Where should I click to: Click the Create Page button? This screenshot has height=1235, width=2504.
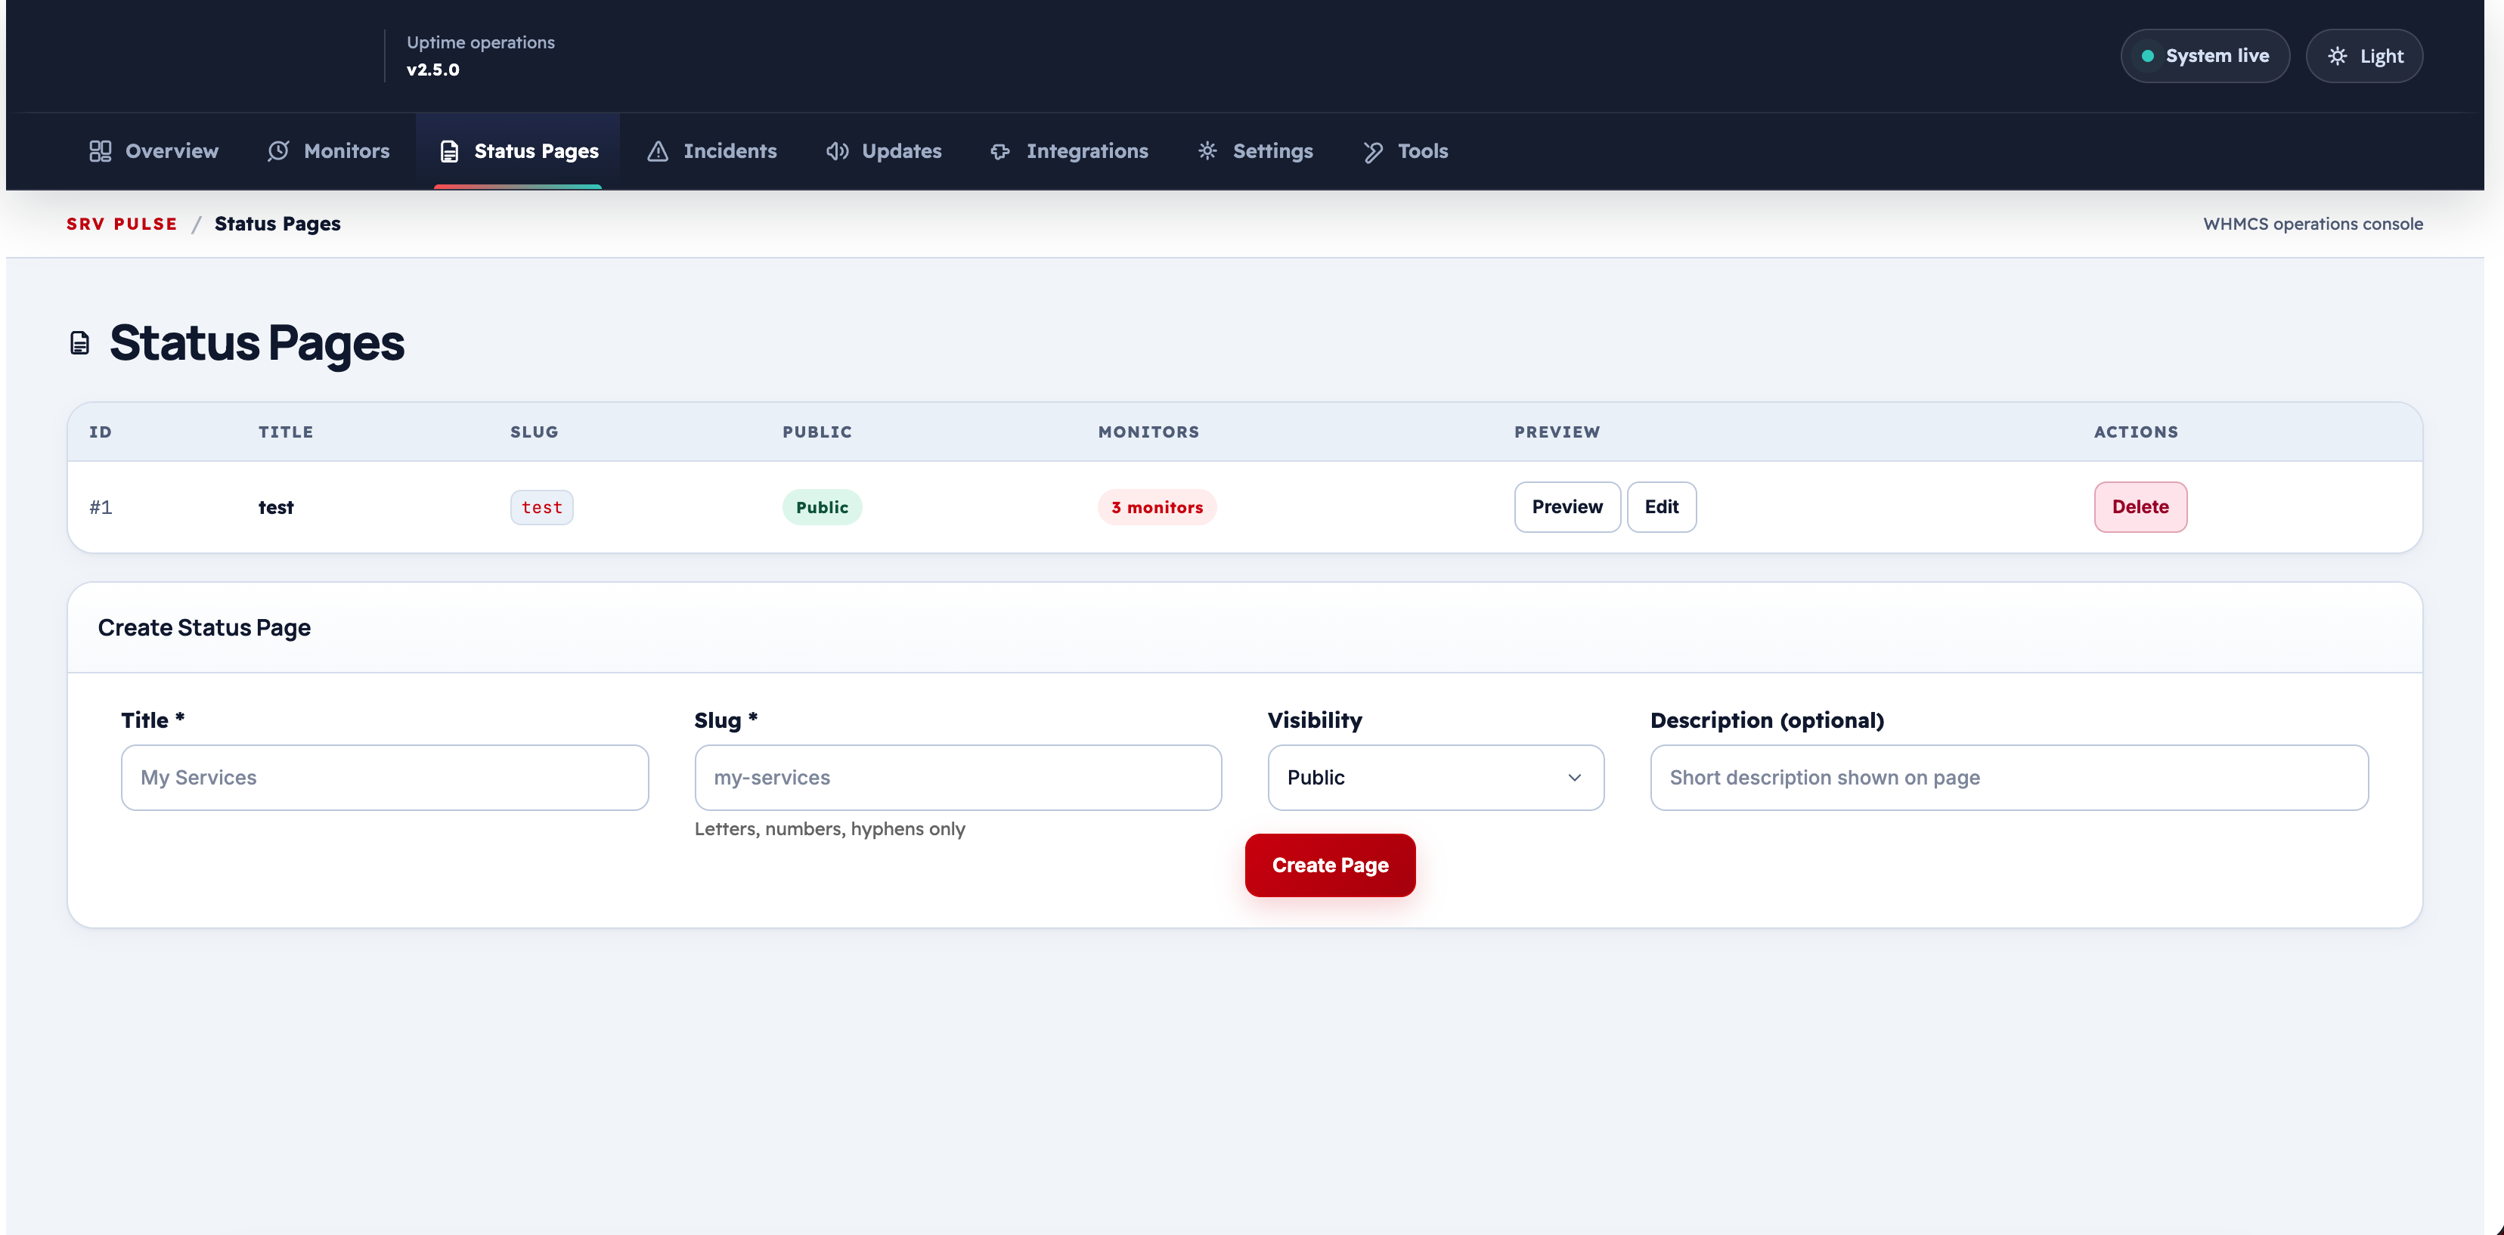pyautogui.click(x=1330, y=865)
